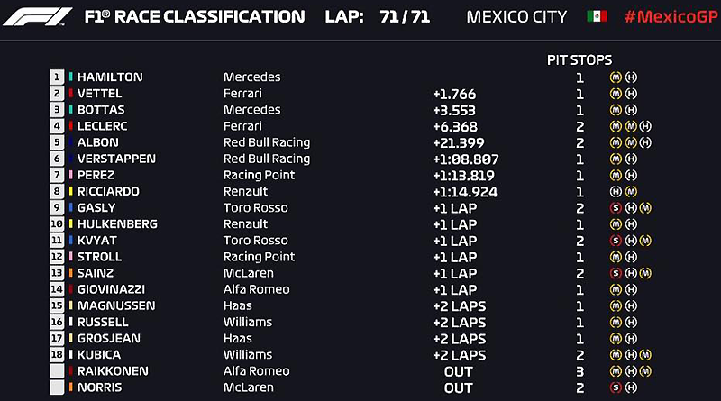
Task: Click the MEXICO CITY location label
Action: click(516, 17)
